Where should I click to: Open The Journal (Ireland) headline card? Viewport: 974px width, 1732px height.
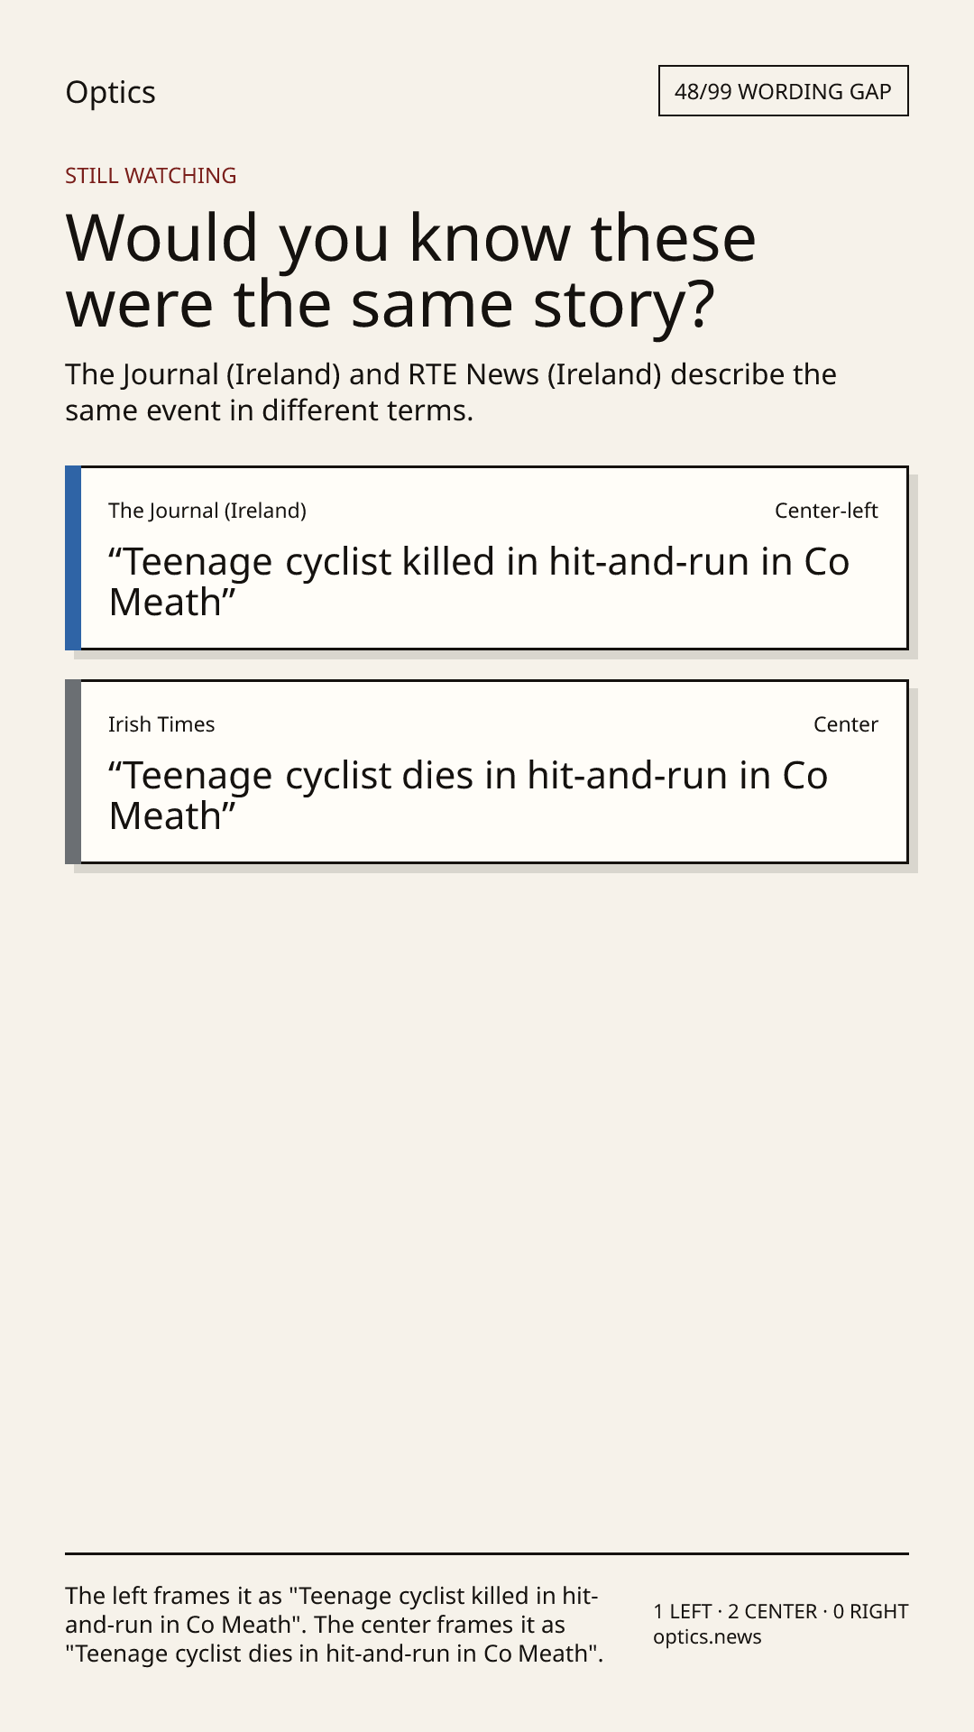pos(487,558)
